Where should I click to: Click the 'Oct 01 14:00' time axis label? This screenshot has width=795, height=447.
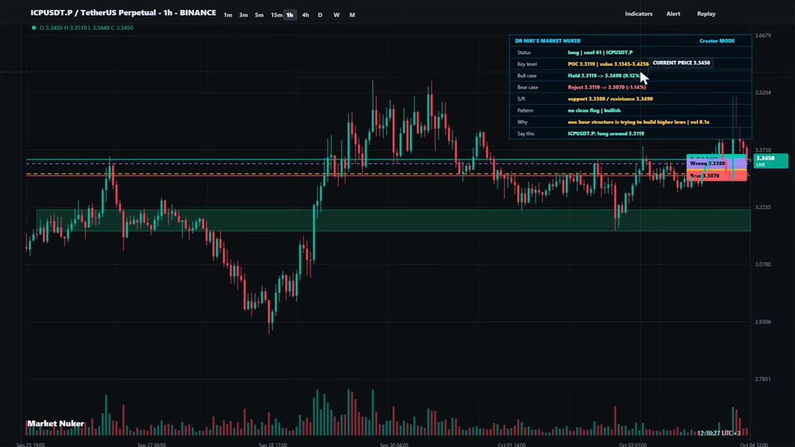pyautogui.click(x=511, y=445)
